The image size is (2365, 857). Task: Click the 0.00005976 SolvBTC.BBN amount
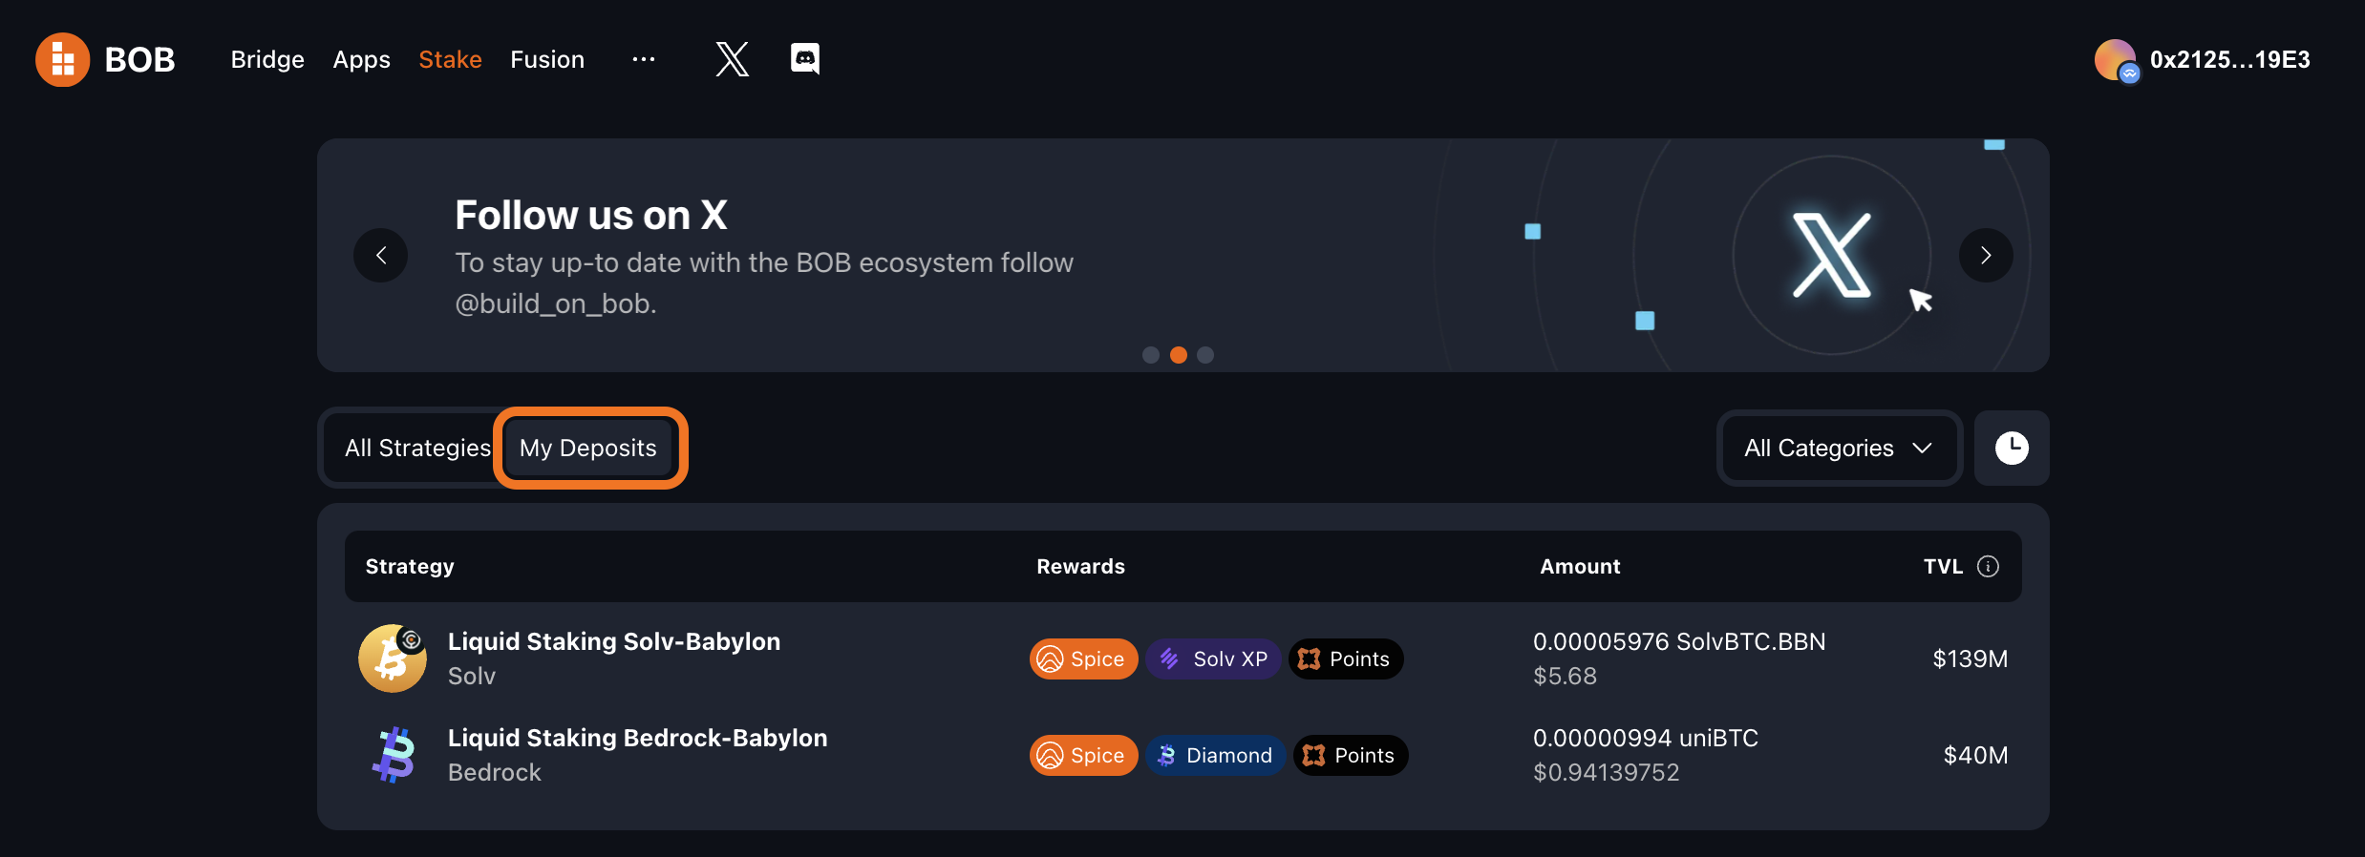pyautogui.click(x=1679, y=641)
